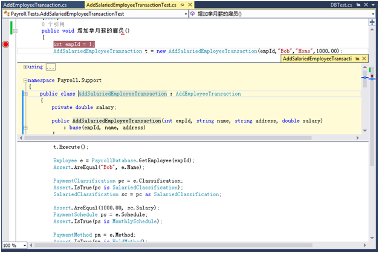Collapse the Payroll.Support namespace block
This screenshot has height=253, width=379.
tap(25, 80)
